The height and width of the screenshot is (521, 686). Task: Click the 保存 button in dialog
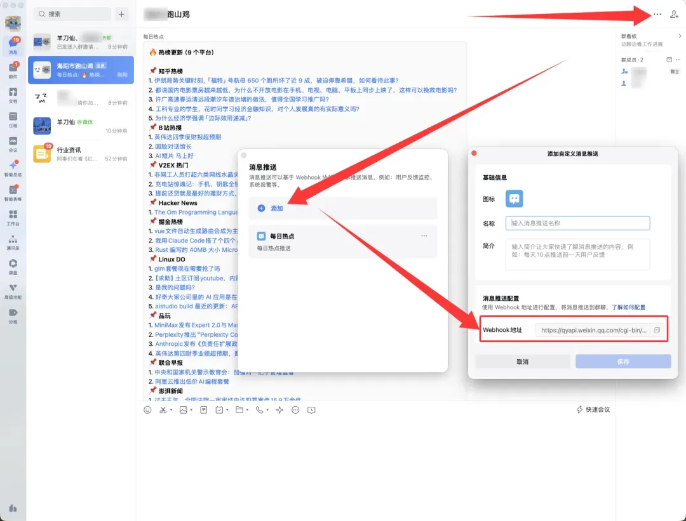pyautogui.click(x=623, y=362)
